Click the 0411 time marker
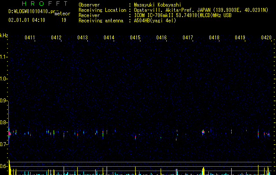 pyautogui.click(x=29, y=38)
